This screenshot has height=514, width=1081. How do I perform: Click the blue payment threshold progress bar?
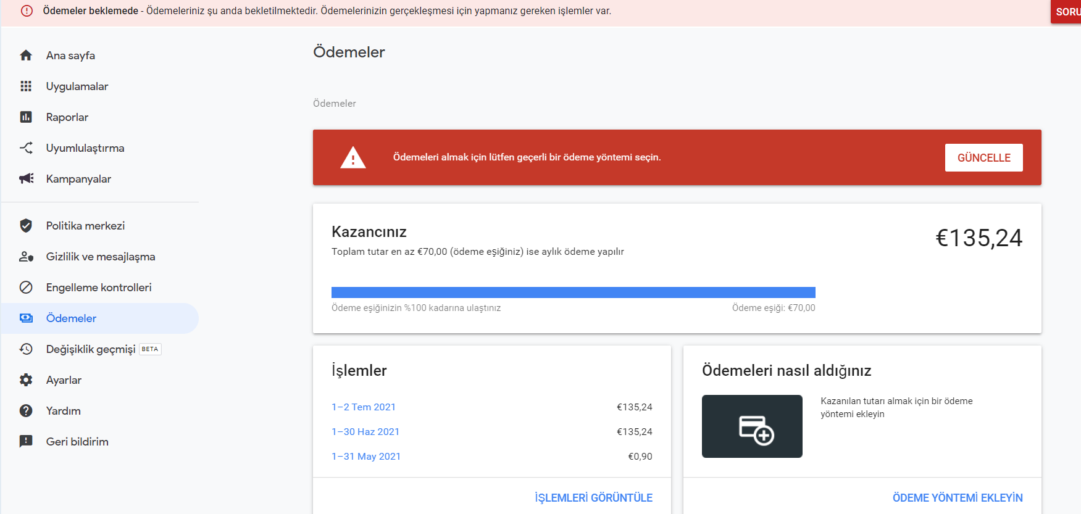pyautogui.click(x=574, y=292)
